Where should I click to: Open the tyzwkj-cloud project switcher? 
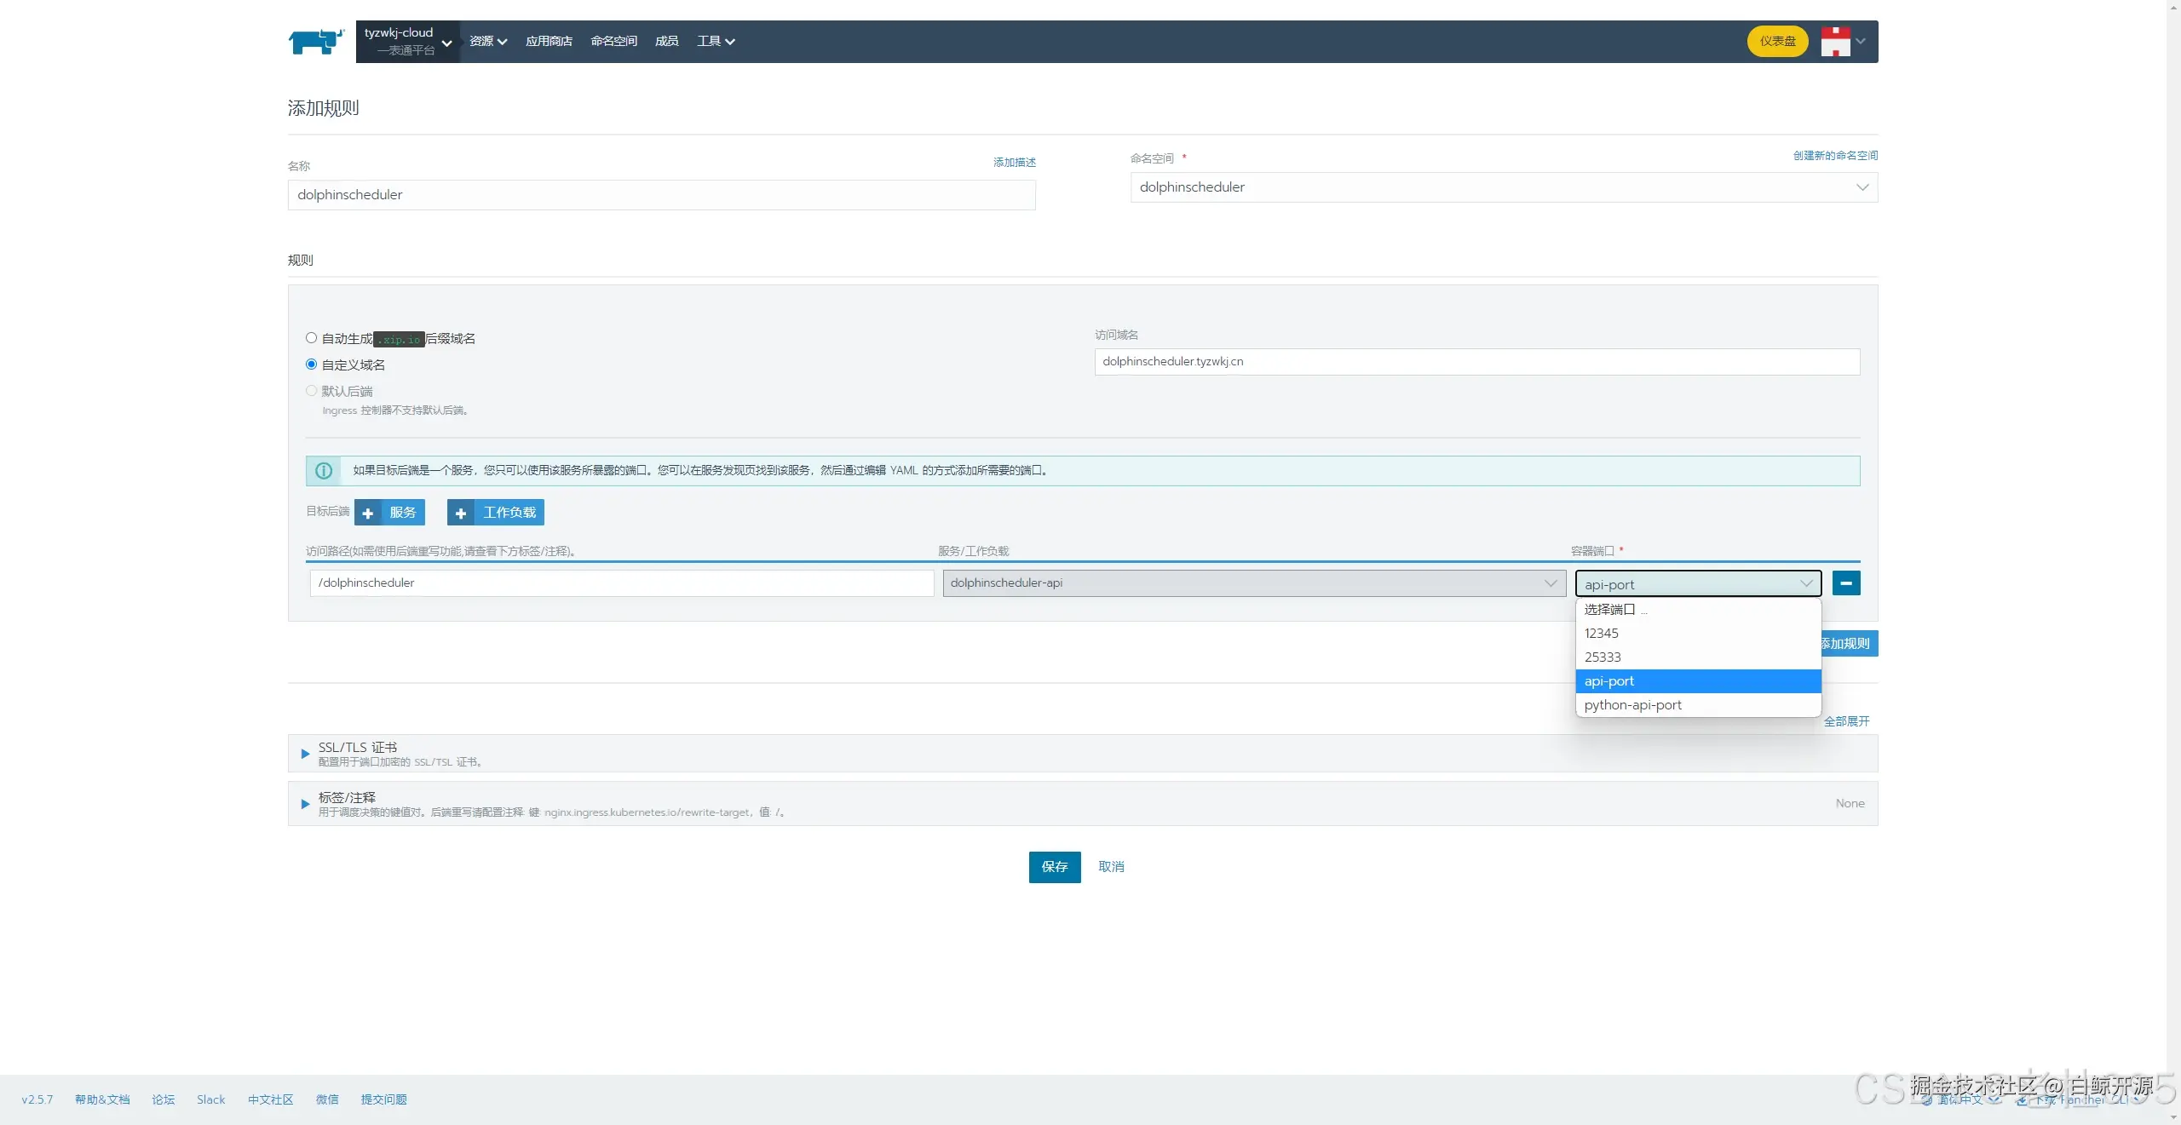407,41
